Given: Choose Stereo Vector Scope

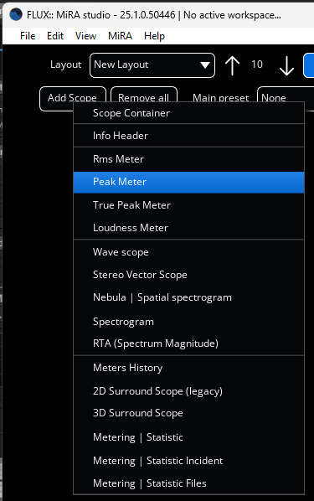Looking at the screenshot, I should (x=188, y=275).
